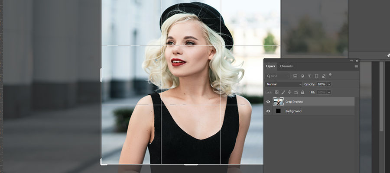Lock image pixels brush icon
390x173 pixels.
[x=283, y=92]
